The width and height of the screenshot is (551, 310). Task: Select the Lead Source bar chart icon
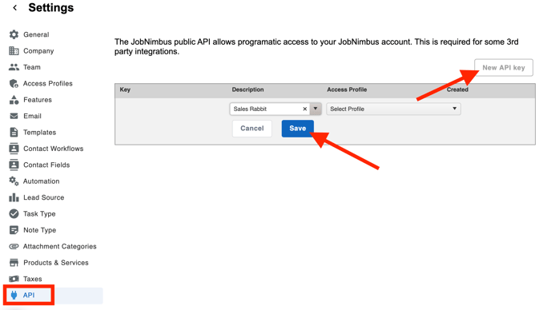coord(14,197)
